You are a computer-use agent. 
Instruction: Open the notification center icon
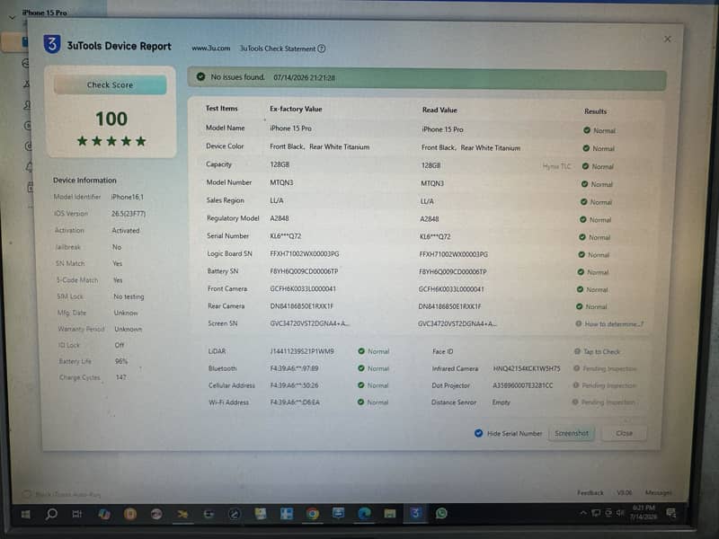click(671, 513)
